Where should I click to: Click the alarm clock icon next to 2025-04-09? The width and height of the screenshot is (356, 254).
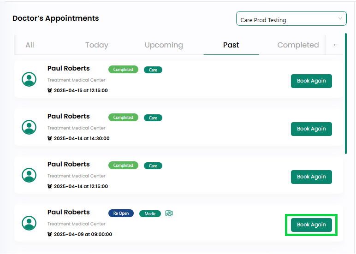tap(50, 234)
